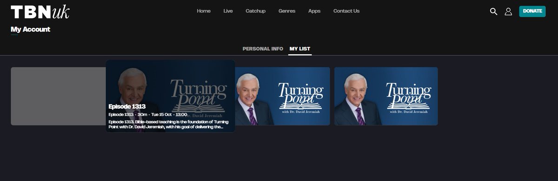Click the TBN UK logo
This screenshot has height=181, width=558.
point(40,12)
